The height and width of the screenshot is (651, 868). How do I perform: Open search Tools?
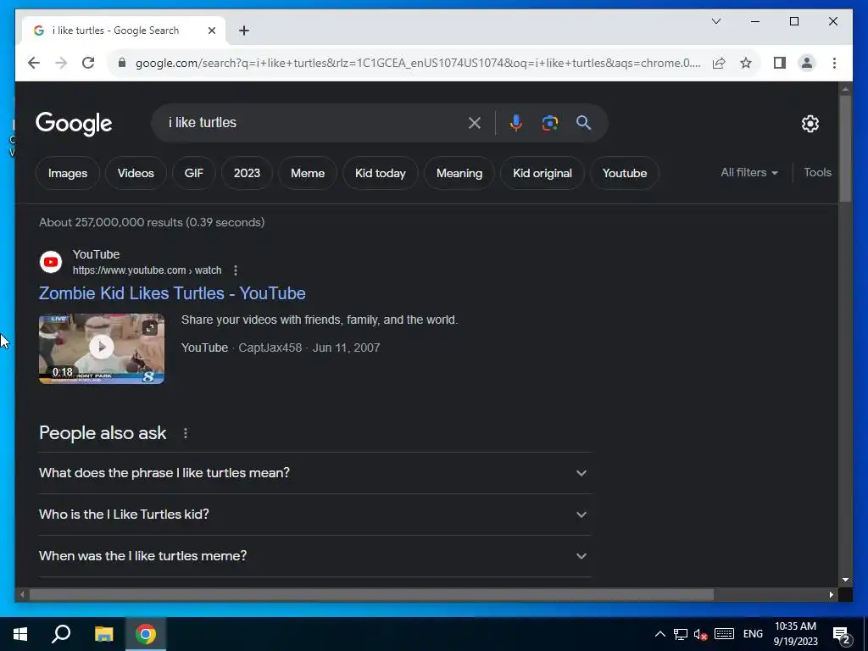(x=818, y=173)
